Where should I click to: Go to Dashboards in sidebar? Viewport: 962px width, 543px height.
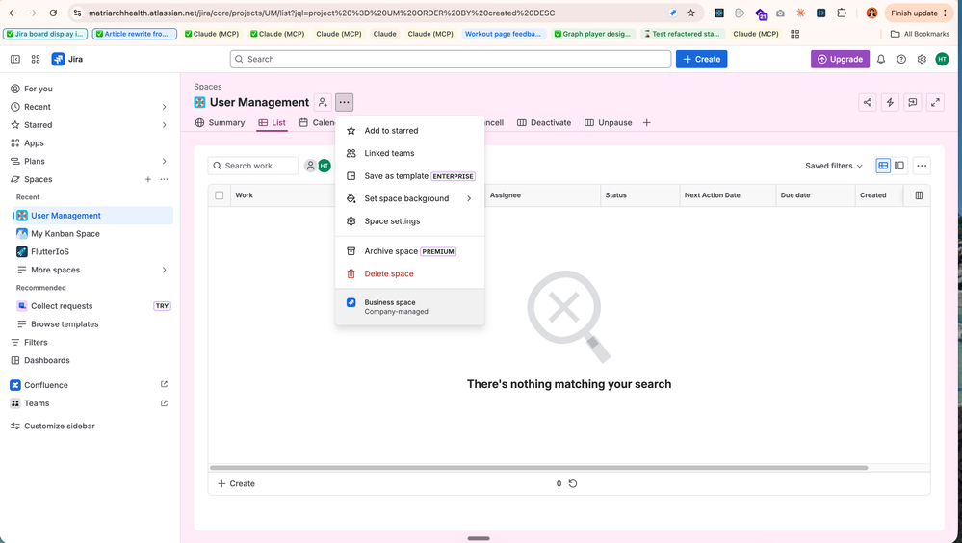point(90,360)
